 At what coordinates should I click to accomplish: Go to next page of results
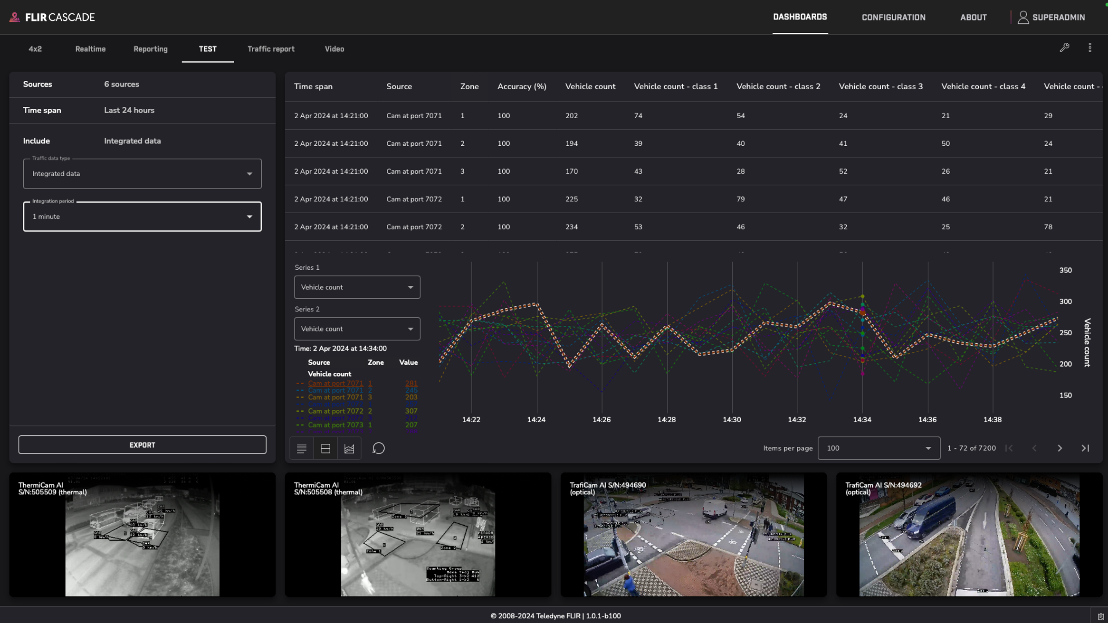tap(1060, 448)
